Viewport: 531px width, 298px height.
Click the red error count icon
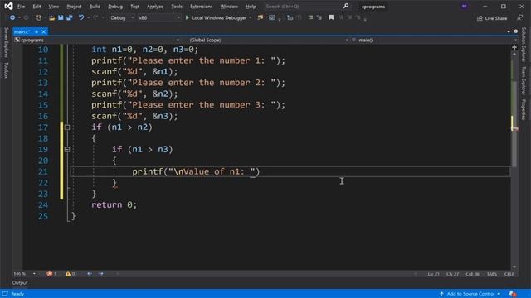[50, 274]
